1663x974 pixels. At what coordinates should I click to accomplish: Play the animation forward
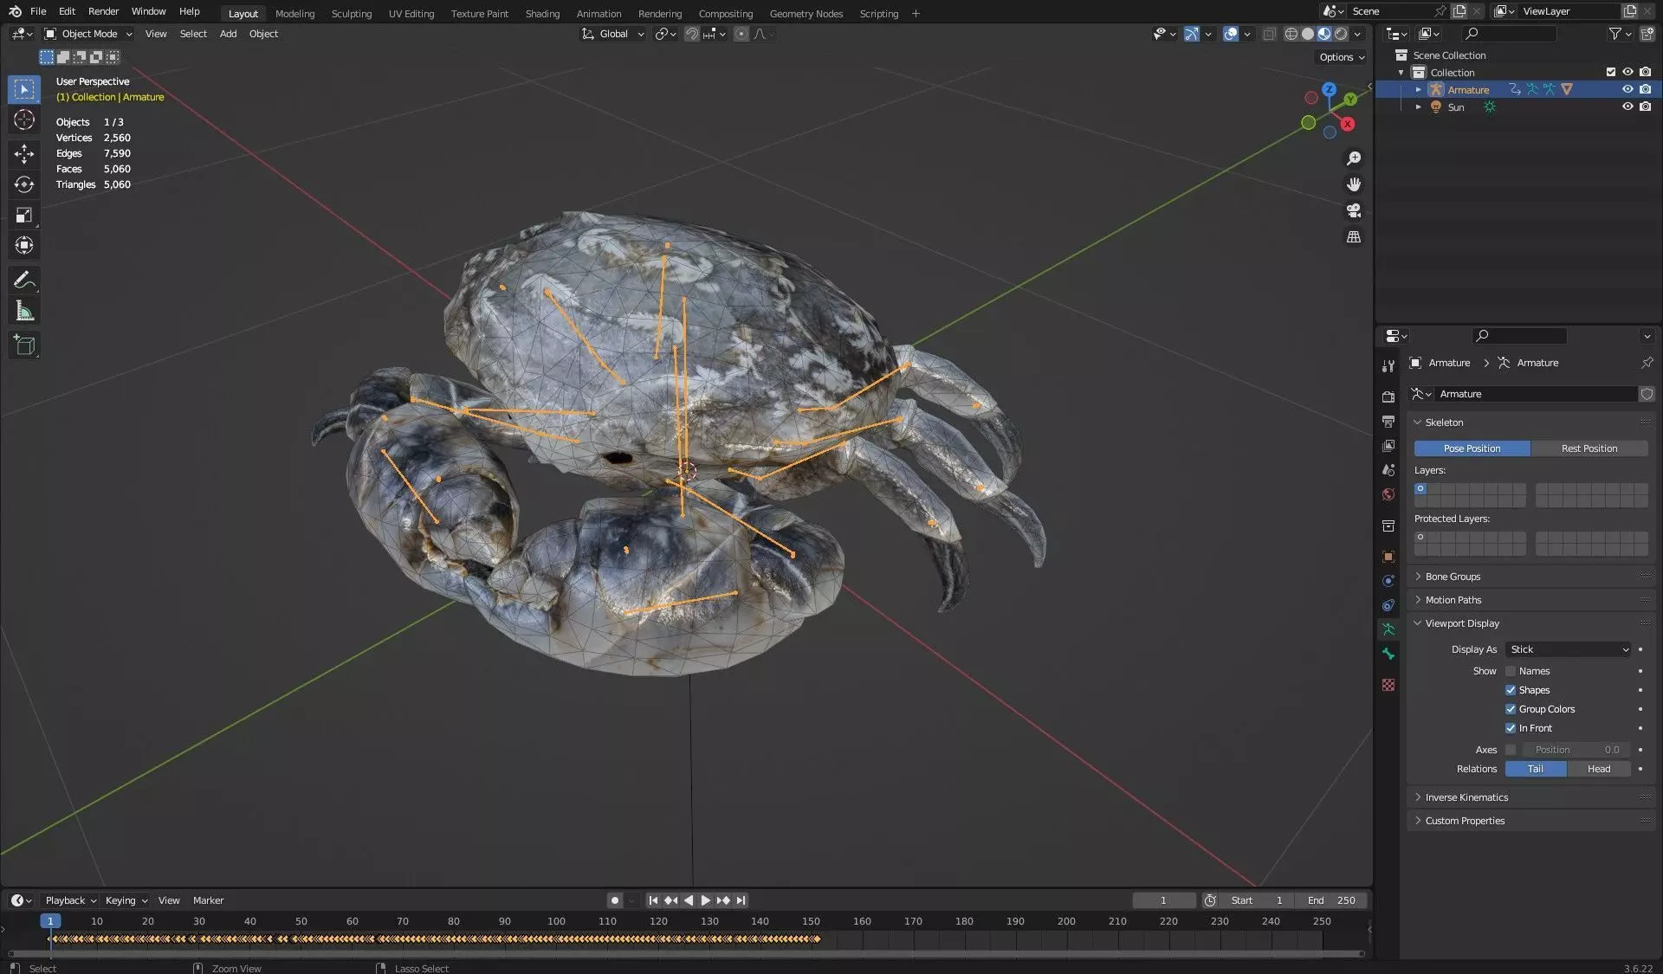tap(705, 900)
